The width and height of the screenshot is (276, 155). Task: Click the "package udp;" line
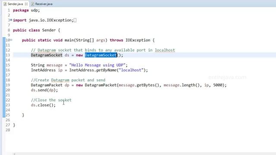[26, 10]
